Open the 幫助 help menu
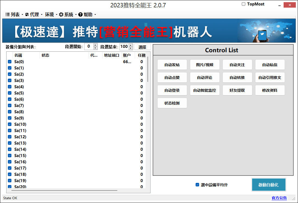The height and width of the screenshot is (203, 298). [x=87, y=14]
